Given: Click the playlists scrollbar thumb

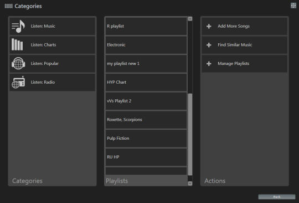Looking at the screenshot, I should [190, 134].
